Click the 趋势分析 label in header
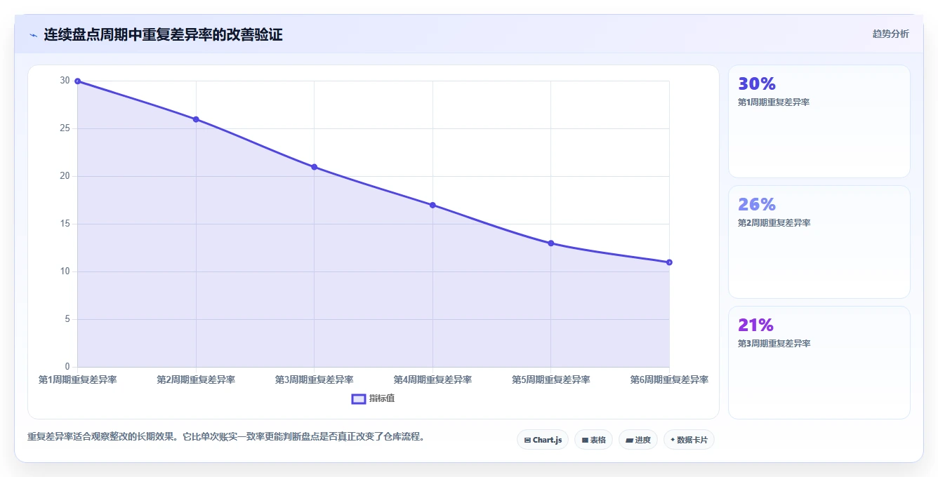The image size is (938, 477). coord(890,34)
